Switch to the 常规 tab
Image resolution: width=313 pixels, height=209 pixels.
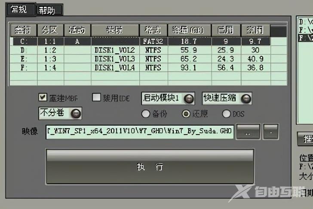(x=20, y=9)
